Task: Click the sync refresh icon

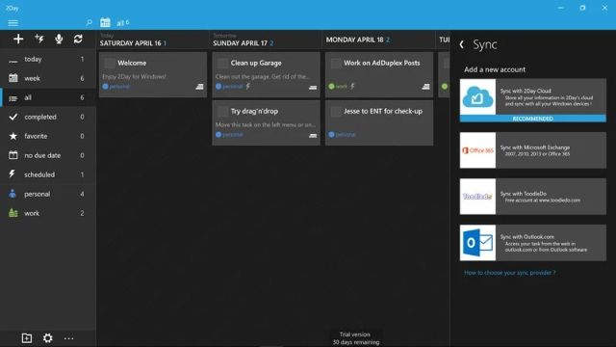Action: [78, 39]
